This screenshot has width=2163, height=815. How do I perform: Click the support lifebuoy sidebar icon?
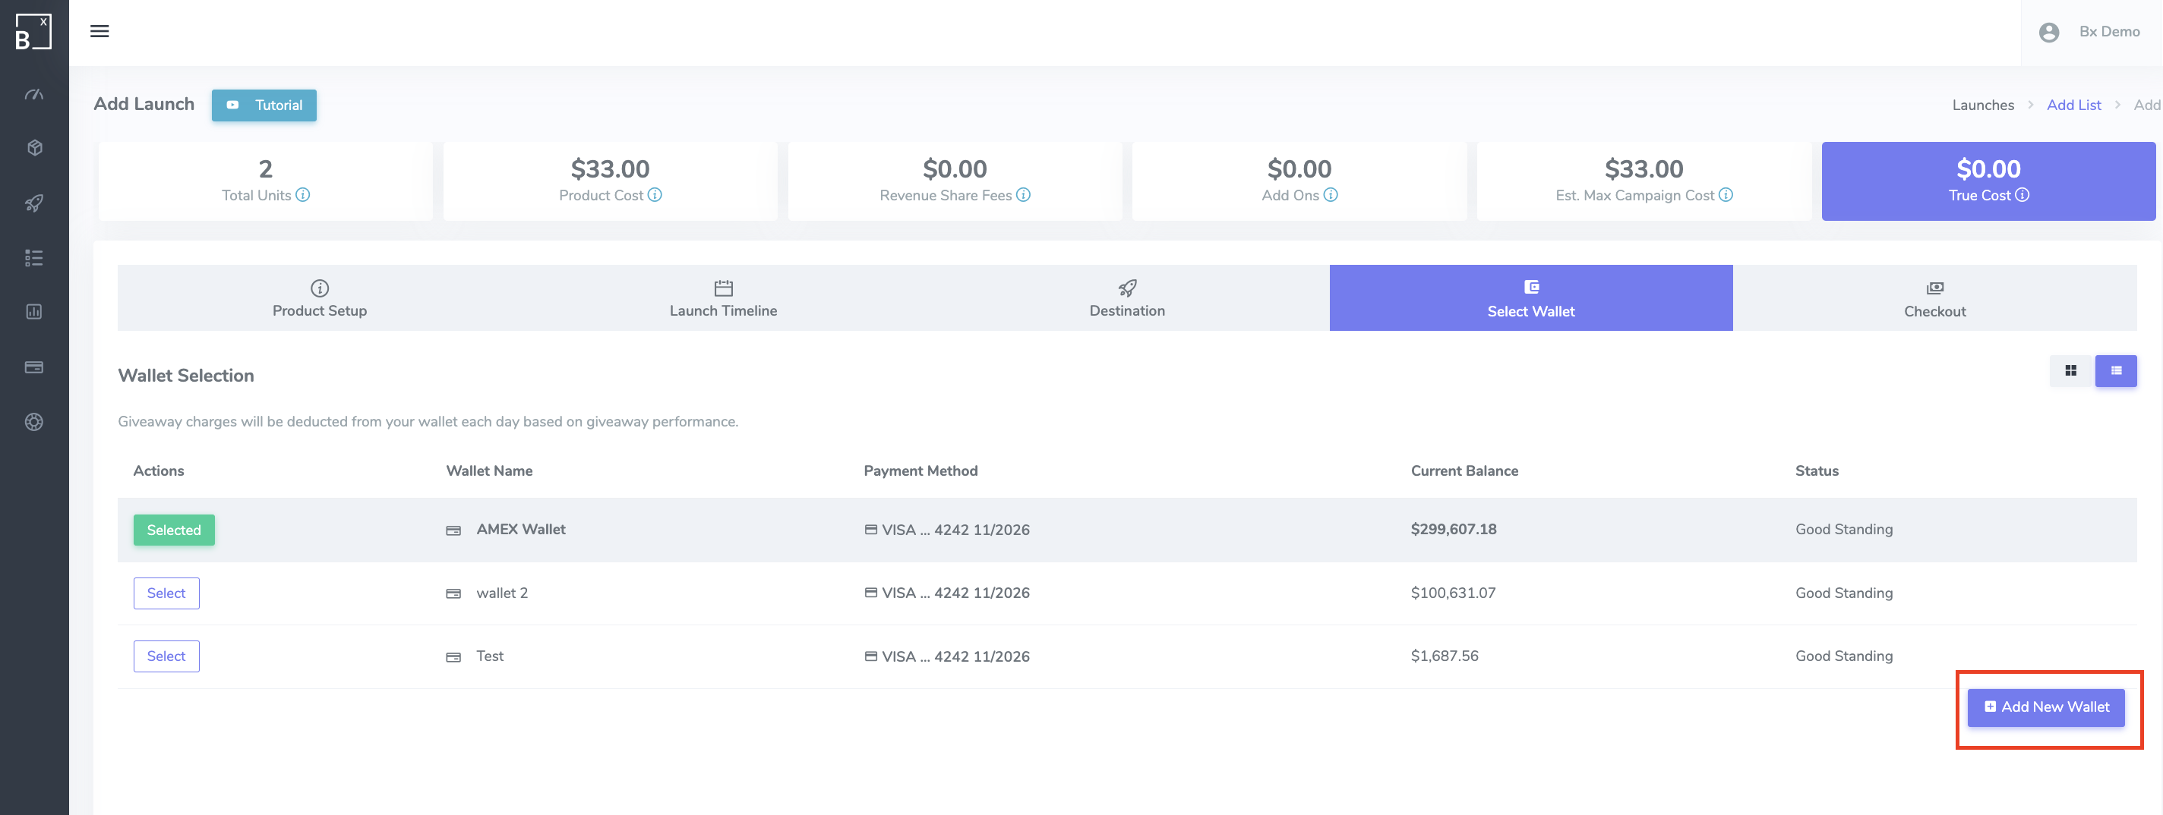click(x=33, y=422)
